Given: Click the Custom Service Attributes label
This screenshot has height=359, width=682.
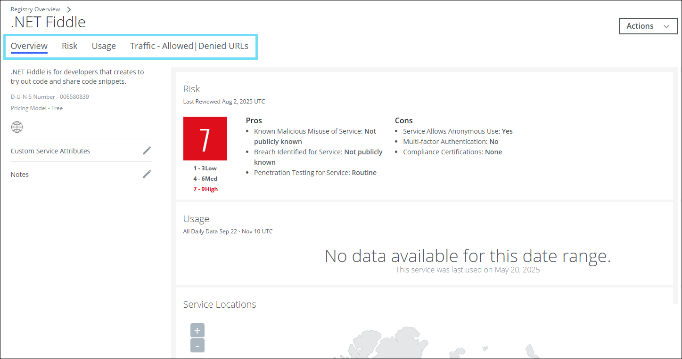Looking at the screenshot, I should (x=50, y=151).
